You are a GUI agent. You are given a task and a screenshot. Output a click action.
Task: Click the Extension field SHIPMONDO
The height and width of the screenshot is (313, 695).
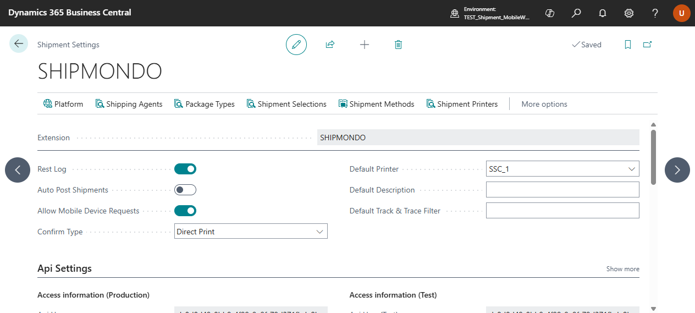(x=478, y=138)
